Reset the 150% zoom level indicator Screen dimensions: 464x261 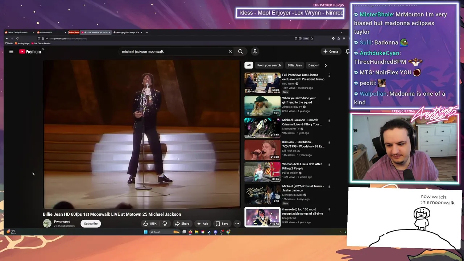pyautogui.click(x=306, y=38)
